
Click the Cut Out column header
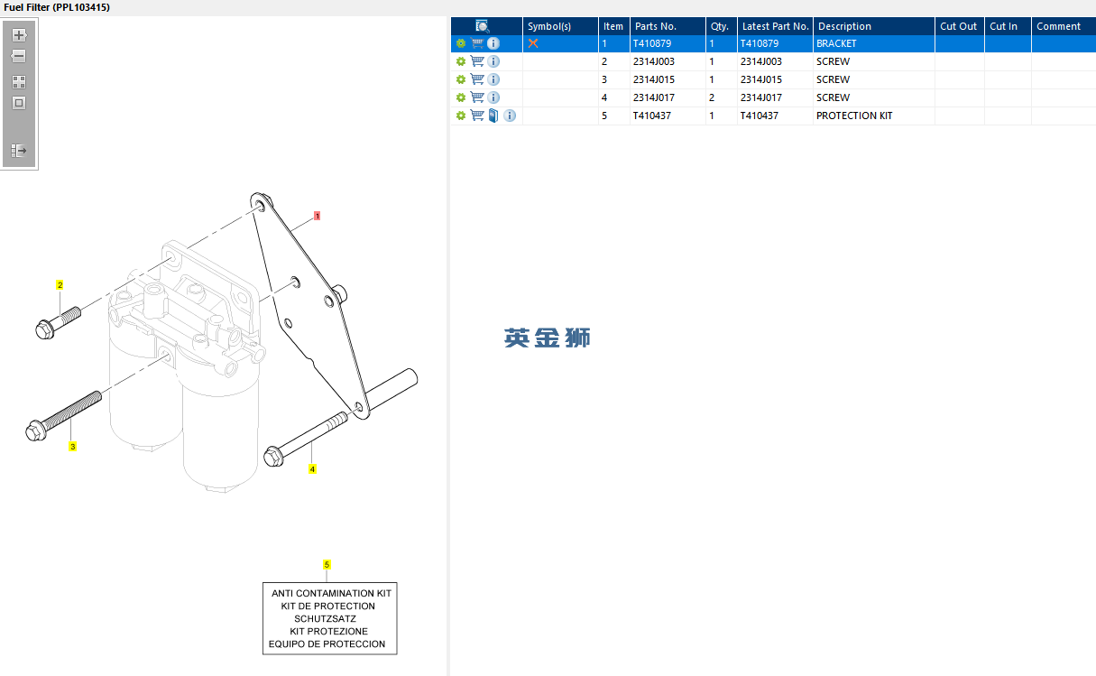959,26
